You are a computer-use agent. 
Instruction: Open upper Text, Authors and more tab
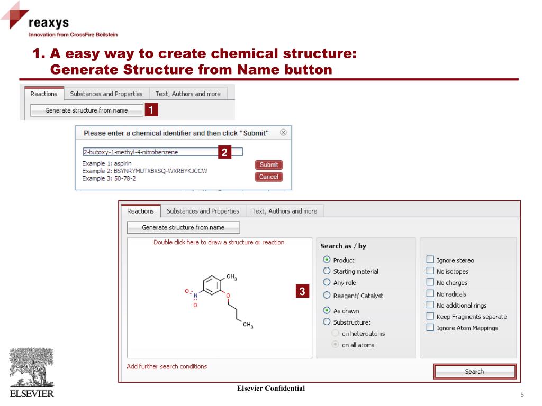point(188,94)
